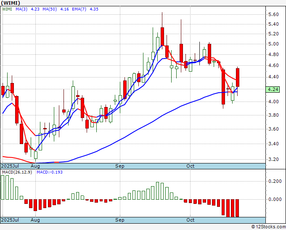This screenshot has height=230, width=286.
Task: Click the 2025Jul label on MACD timeline
Action: (10, 220)
